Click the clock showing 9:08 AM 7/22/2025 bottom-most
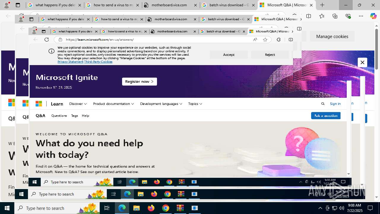380x214 pixels. point(354,208)
